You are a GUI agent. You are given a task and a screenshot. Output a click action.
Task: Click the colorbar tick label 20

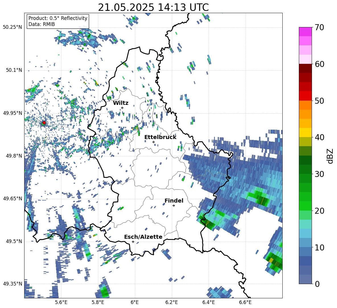pos(319,211)
